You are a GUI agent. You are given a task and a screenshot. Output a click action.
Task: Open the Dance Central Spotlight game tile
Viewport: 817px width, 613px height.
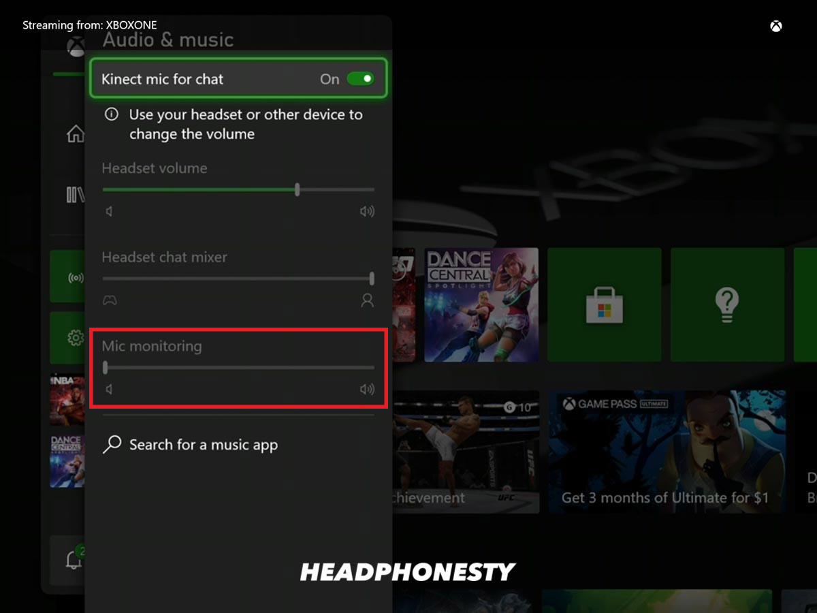click(481, 304)
